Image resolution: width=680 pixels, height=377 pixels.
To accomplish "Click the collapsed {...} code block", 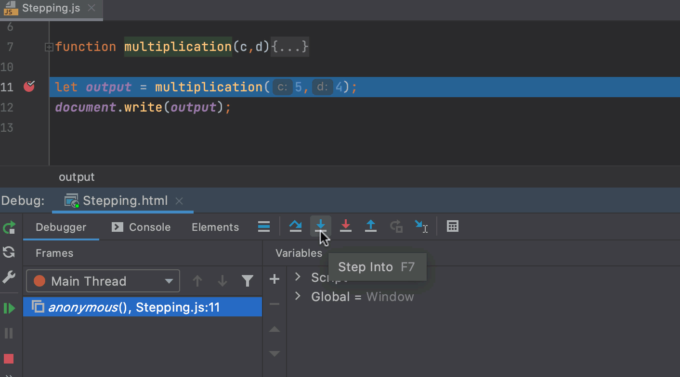I will pyautogui.click(x=289, y=47).
